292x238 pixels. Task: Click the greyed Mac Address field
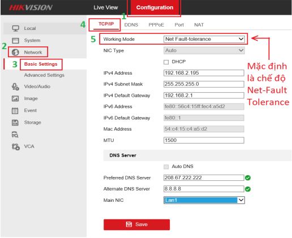[204, 129]
